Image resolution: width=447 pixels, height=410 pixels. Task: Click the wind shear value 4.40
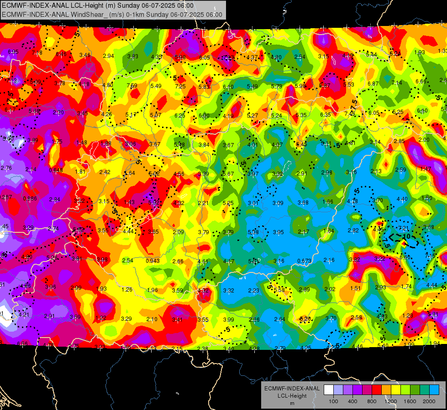pos(402,199)
